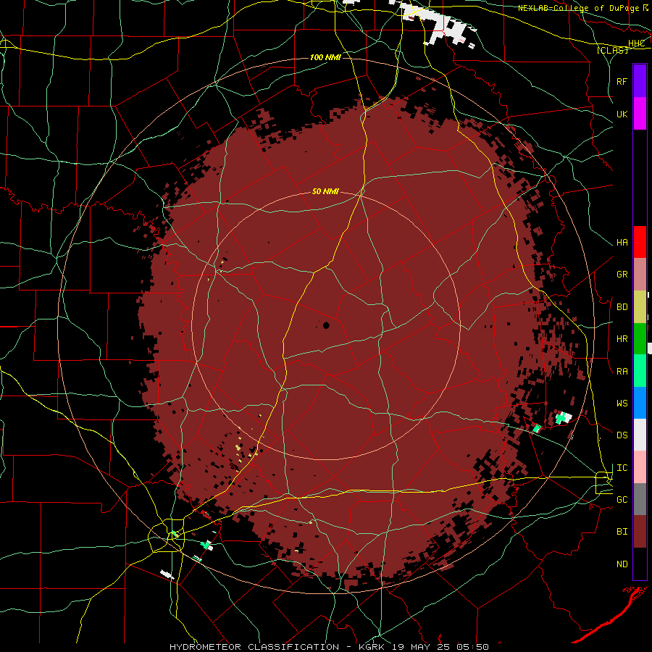The width and height of the screenshot is (652, 652).
Task: Select the GC gray legend swatch
Action: click(x=640, y=499)
